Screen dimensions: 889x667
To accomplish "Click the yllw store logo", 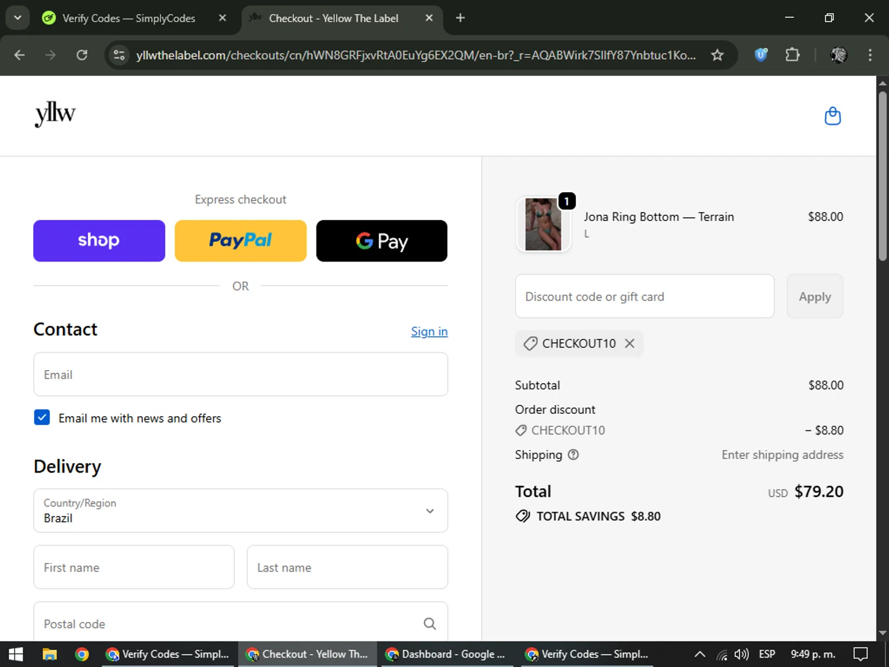I will coord(55,113).
